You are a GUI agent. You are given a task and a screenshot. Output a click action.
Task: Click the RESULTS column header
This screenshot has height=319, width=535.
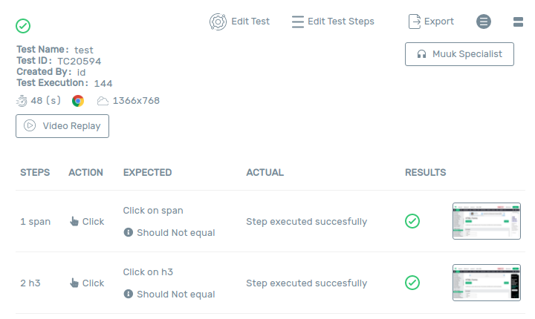coord(425,173)
